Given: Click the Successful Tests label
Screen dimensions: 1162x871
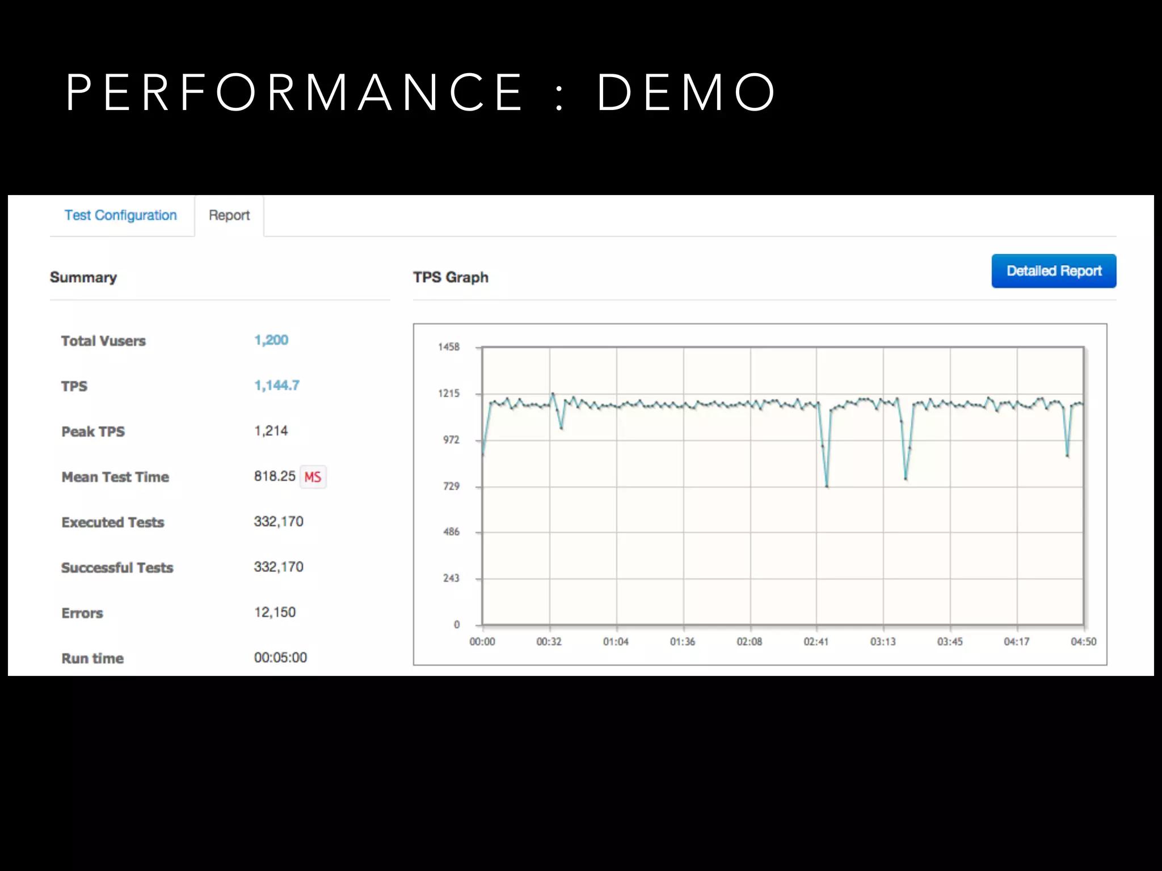Looking at the screenshot, I should coord(117,568).
